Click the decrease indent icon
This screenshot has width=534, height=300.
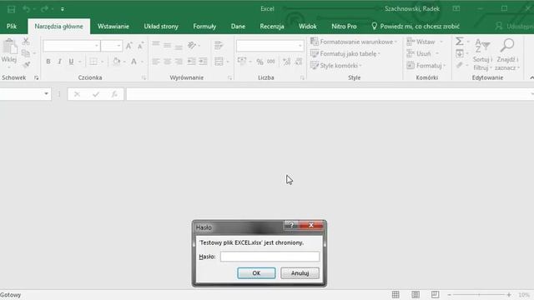tap(192, 62)
